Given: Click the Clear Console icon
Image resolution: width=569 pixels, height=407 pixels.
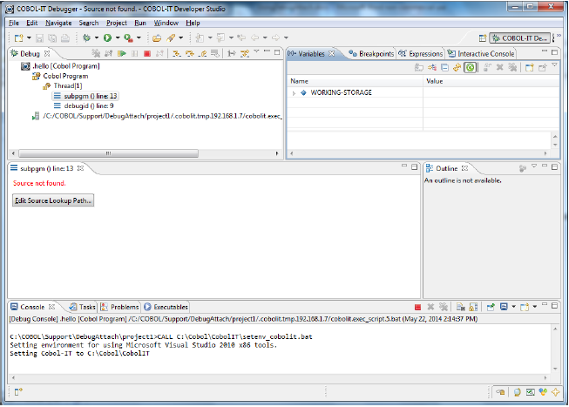Looking at the screenshot, I should tap(460, 307).
